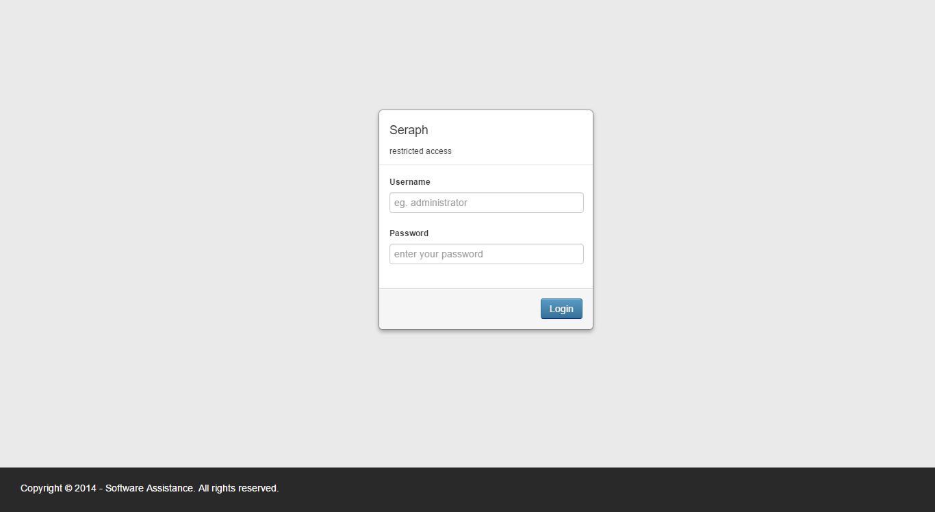Click the Username label text
This screenshot has height=512, width=935.
pos(409,182)
